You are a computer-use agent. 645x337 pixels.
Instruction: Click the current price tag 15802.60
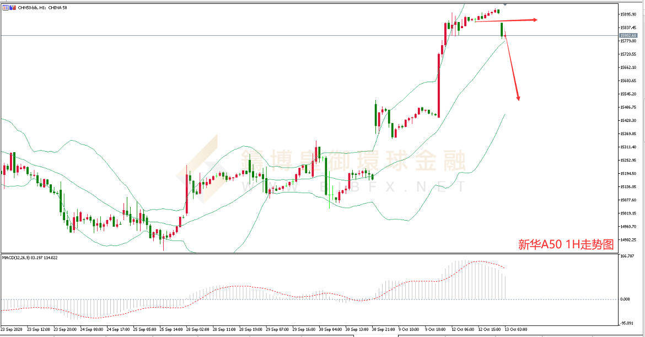point(628,35)
